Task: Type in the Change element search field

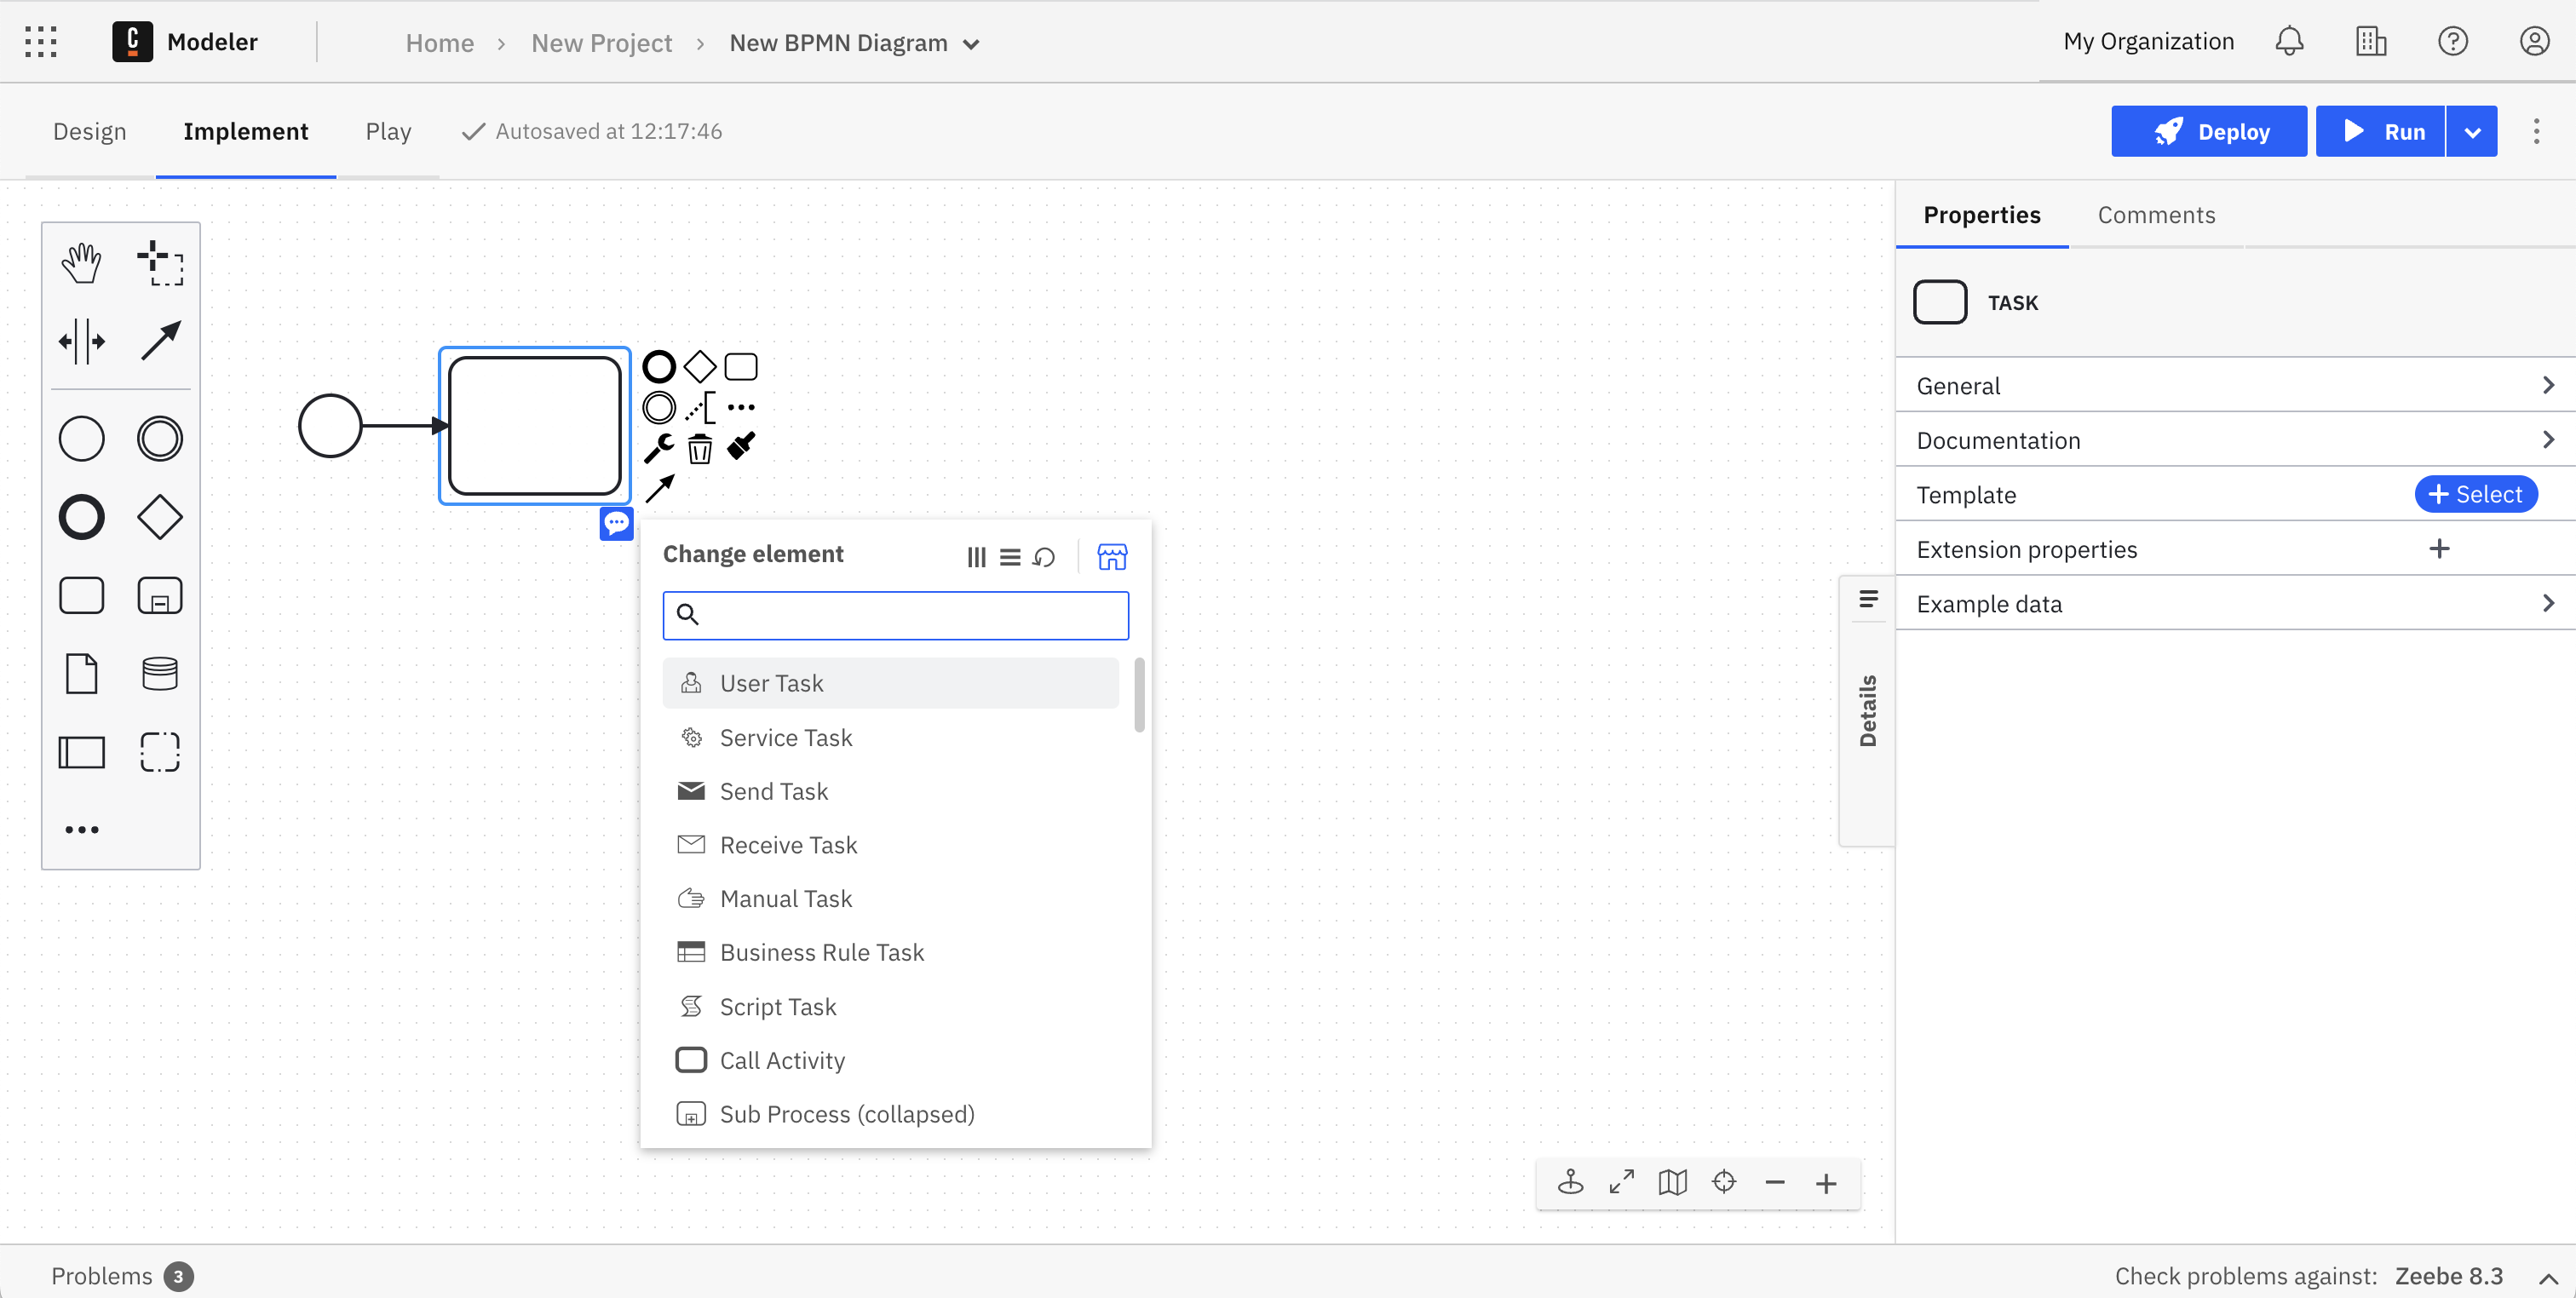Action: [x=895, y=615]
